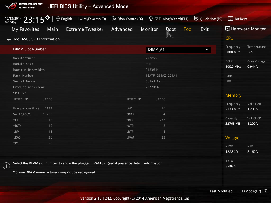This screenshot has height=203, width=271.
Task: Click Memory Capacity 32768 MB
Action: point(233,124)
